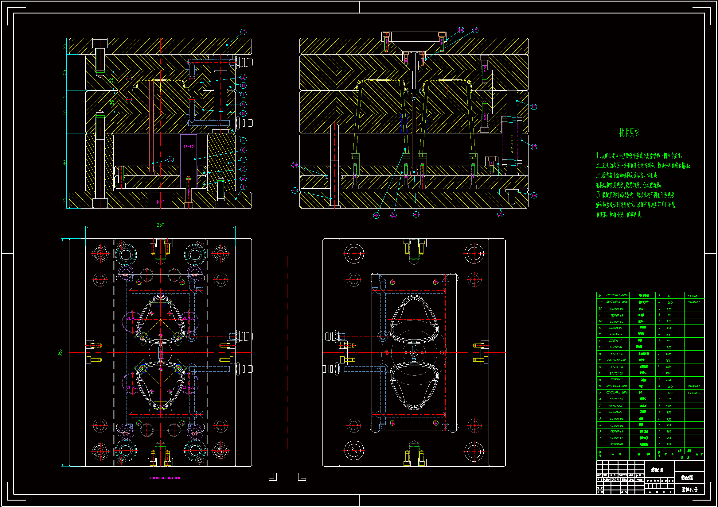Select the SPØ25 support pillar label
This screenshot has width=718, height=507.
click(x=189, y=147)
